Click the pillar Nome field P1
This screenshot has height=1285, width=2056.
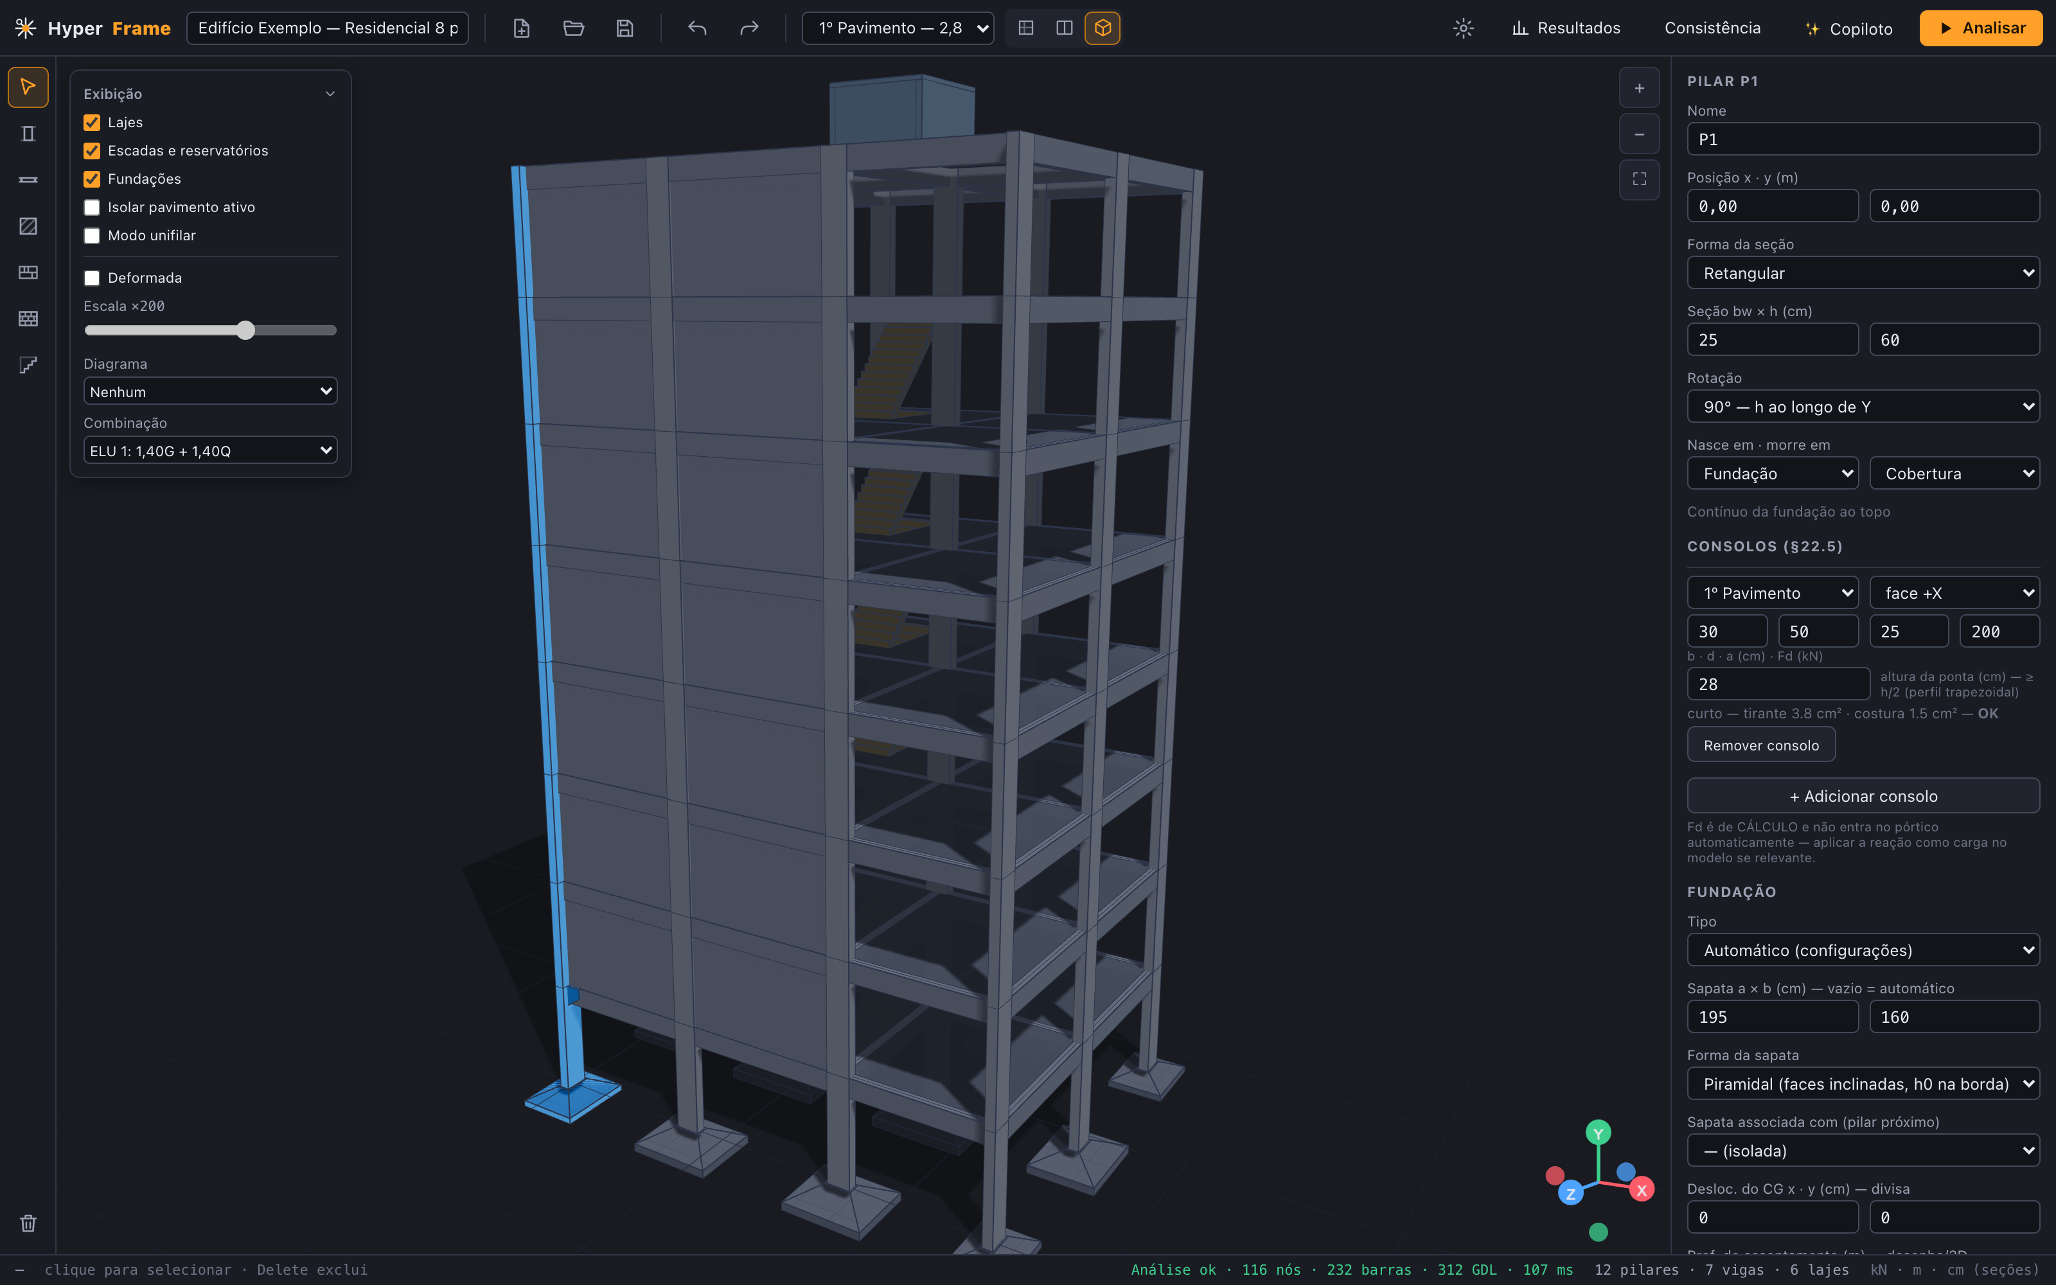pos(1863,139)
